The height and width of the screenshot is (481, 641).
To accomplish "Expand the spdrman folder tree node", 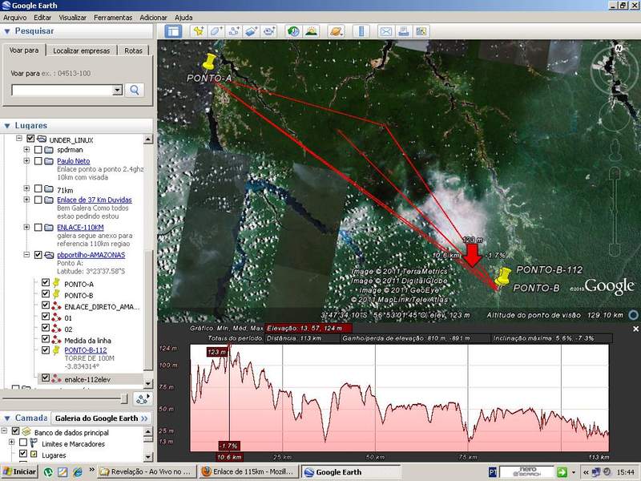I will point(28,150).
